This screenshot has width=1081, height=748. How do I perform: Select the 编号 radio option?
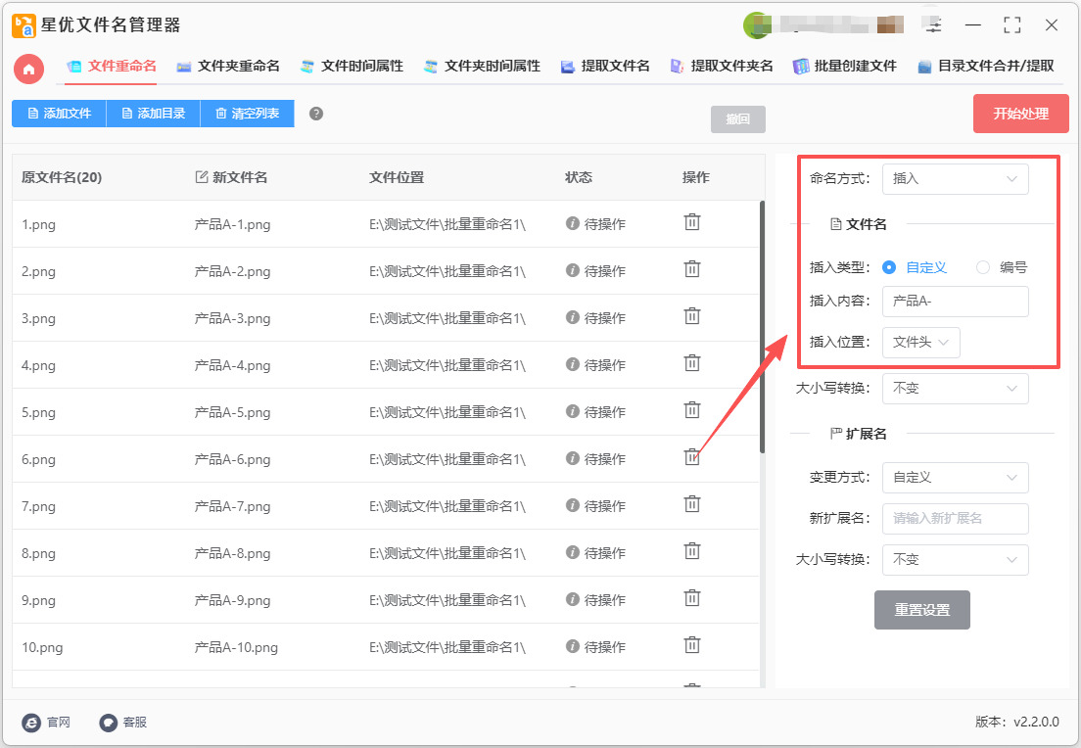(x=983, y=267)
